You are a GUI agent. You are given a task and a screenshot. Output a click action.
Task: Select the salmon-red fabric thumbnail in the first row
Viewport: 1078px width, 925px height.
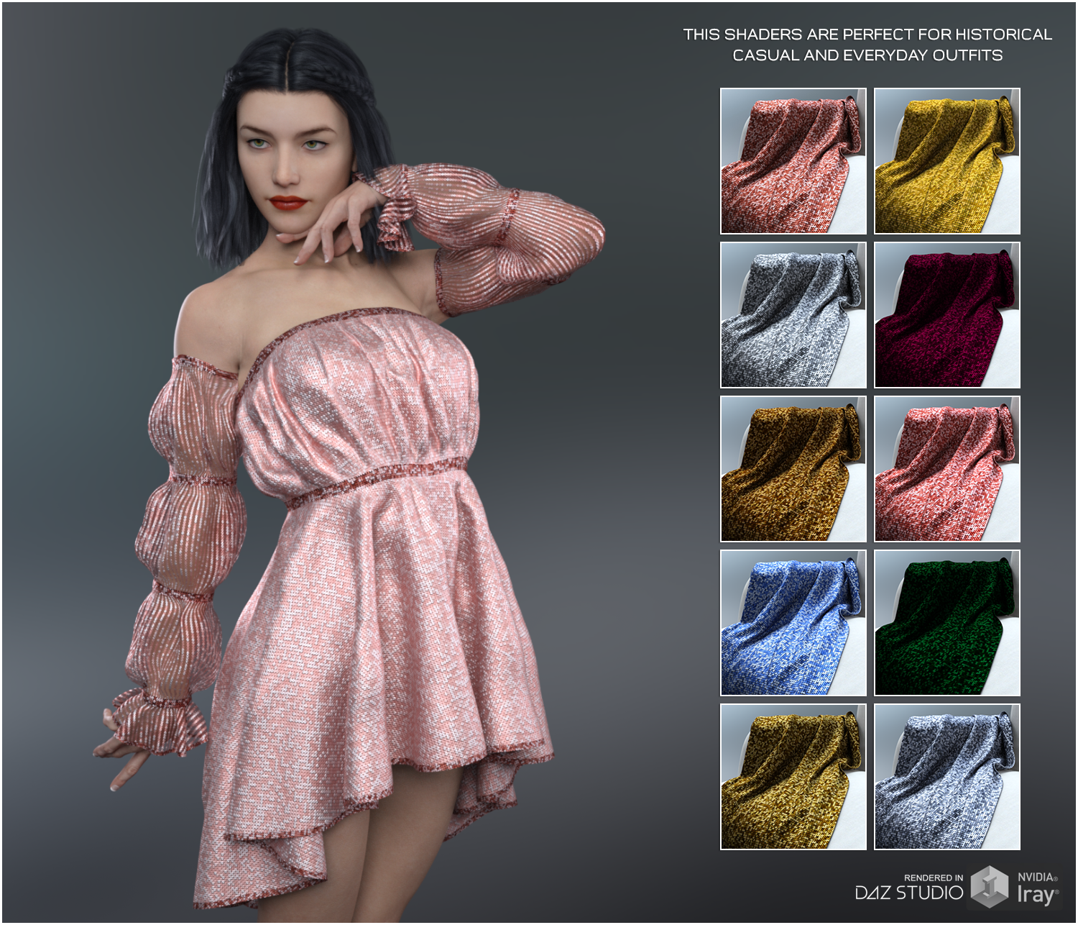(x=793, y=161)
